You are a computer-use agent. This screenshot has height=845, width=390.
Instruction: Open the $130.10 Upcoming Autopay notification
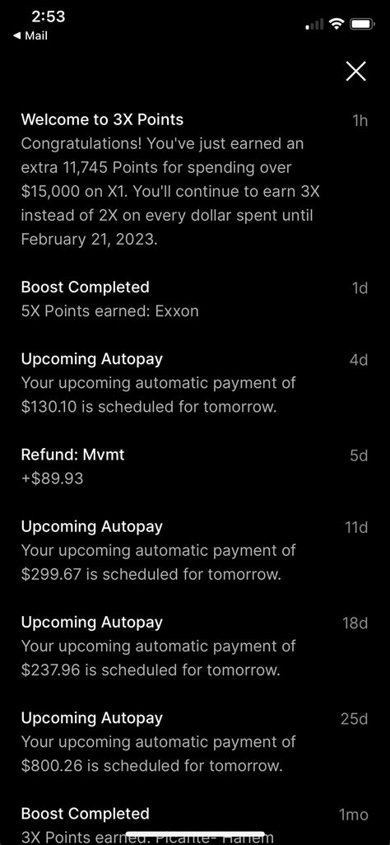point(194,383)
